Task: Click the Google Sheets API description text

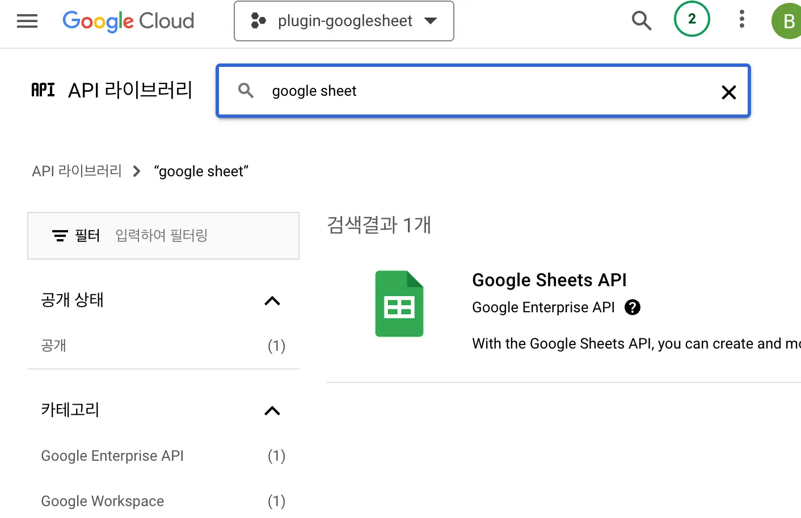Action: coord(636,343)
